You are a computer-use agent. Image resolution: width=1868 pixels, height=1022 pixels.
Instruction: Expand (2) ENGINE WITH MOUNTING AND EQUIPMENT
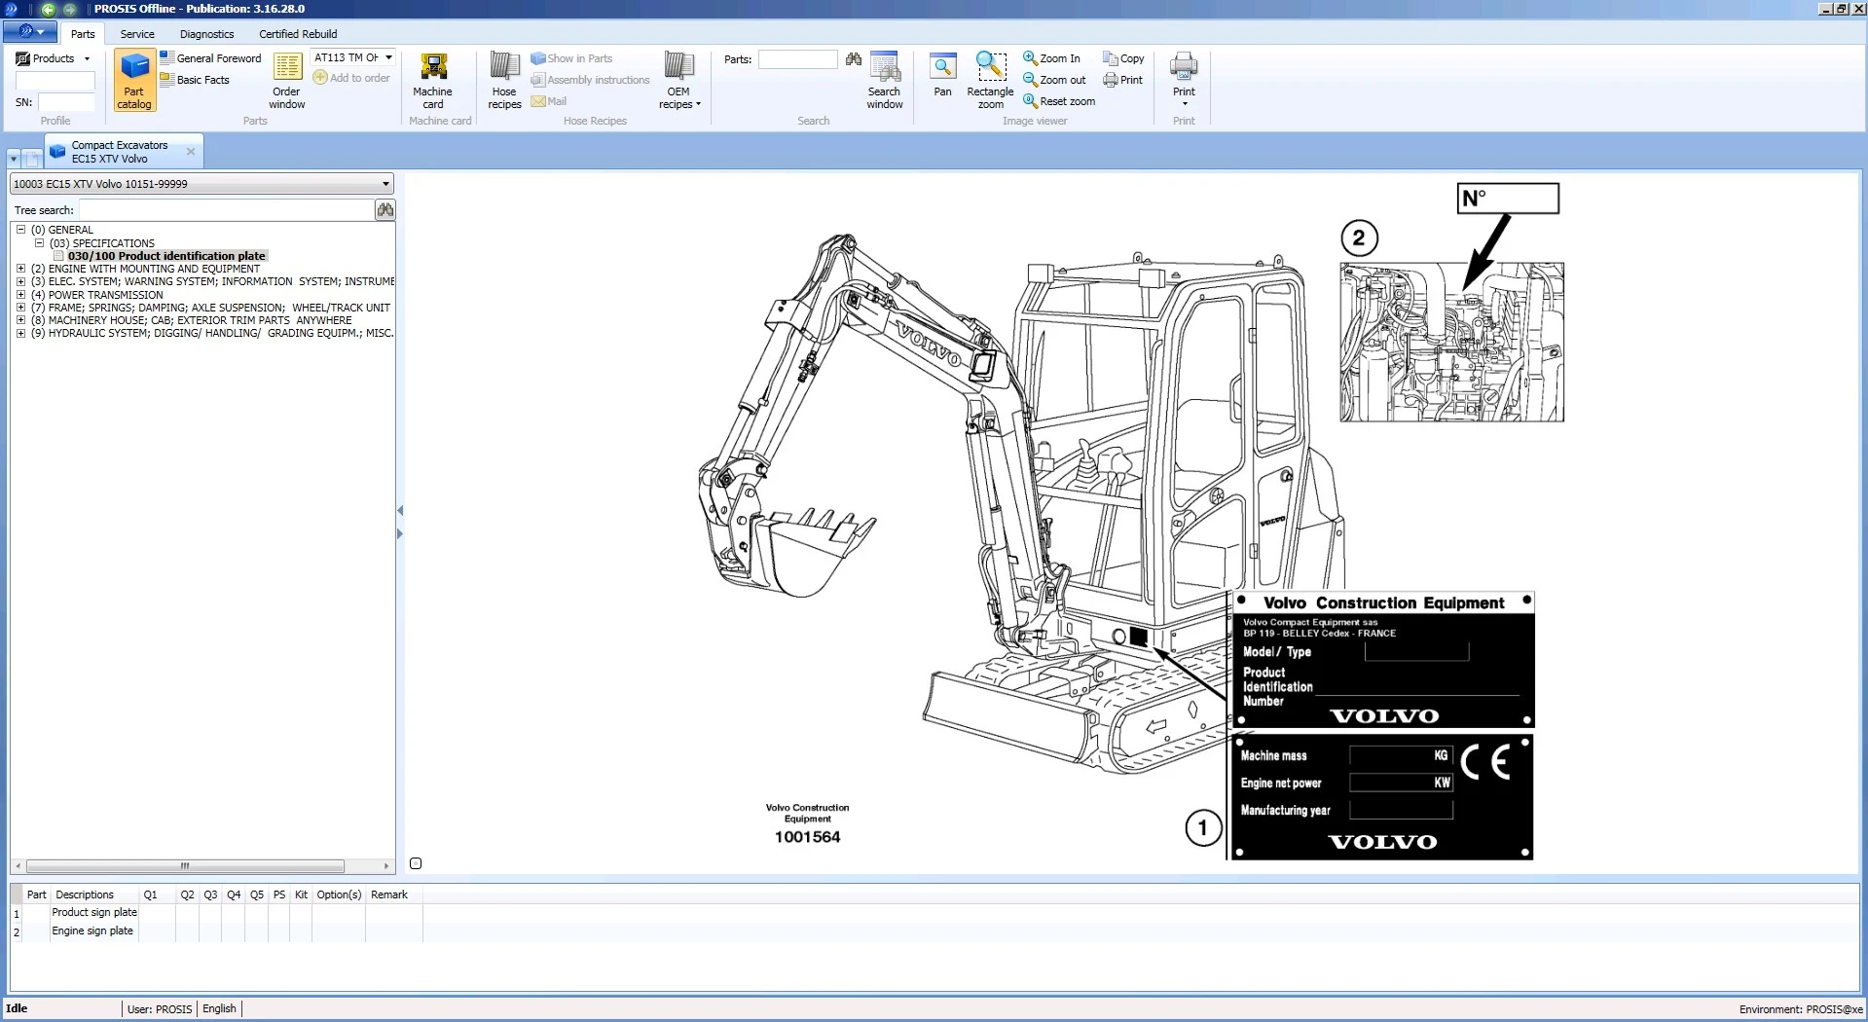(20, 269)
